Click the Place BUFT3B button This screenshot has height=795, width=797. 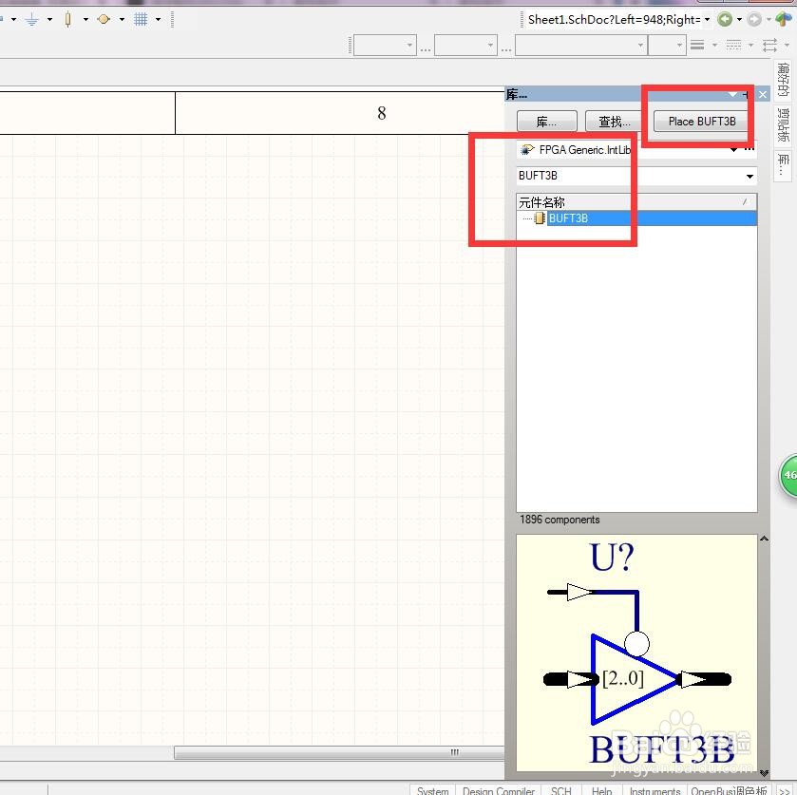click(702, 122)
